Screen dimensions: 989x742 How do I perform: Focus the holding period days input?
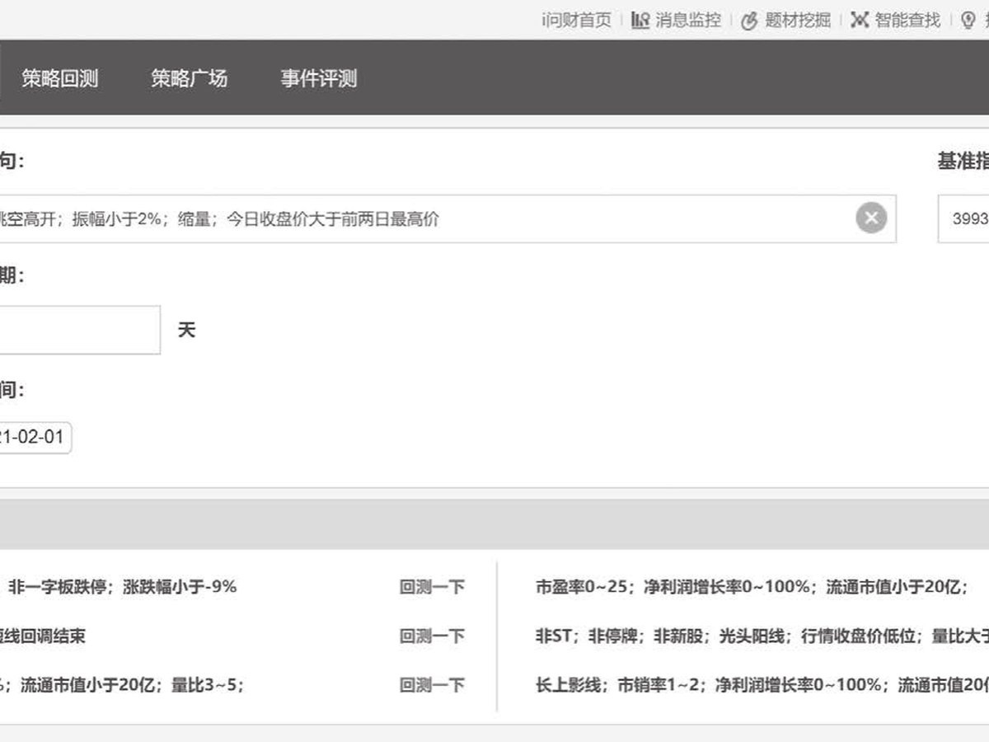[80, 330]
